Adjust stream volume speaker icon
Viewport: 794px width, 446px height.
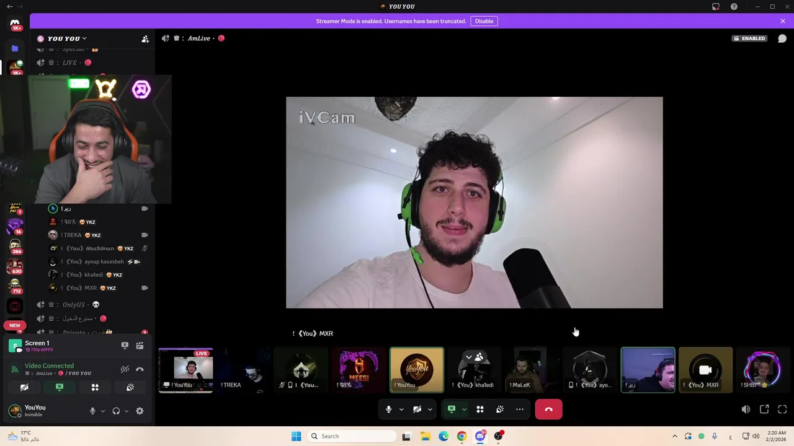click(x=746, y=409)
